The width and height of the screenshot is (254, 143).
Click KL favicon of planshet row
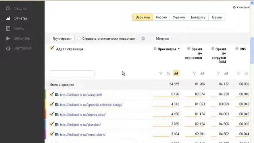[x=57, y=124]
